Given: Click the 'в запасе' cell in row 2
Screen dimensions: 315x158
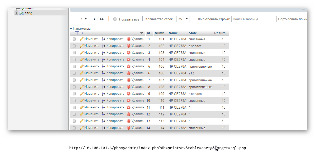Looking at the screenshot, I should click(x=195, y=46).
